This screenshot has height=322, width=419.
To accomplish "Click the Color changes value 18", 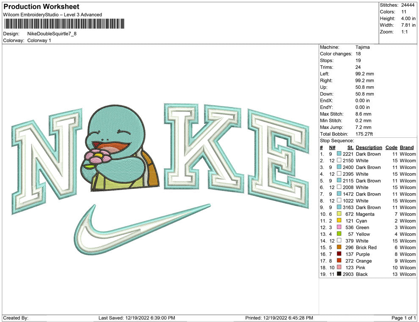I will click(x=358, y=54).
